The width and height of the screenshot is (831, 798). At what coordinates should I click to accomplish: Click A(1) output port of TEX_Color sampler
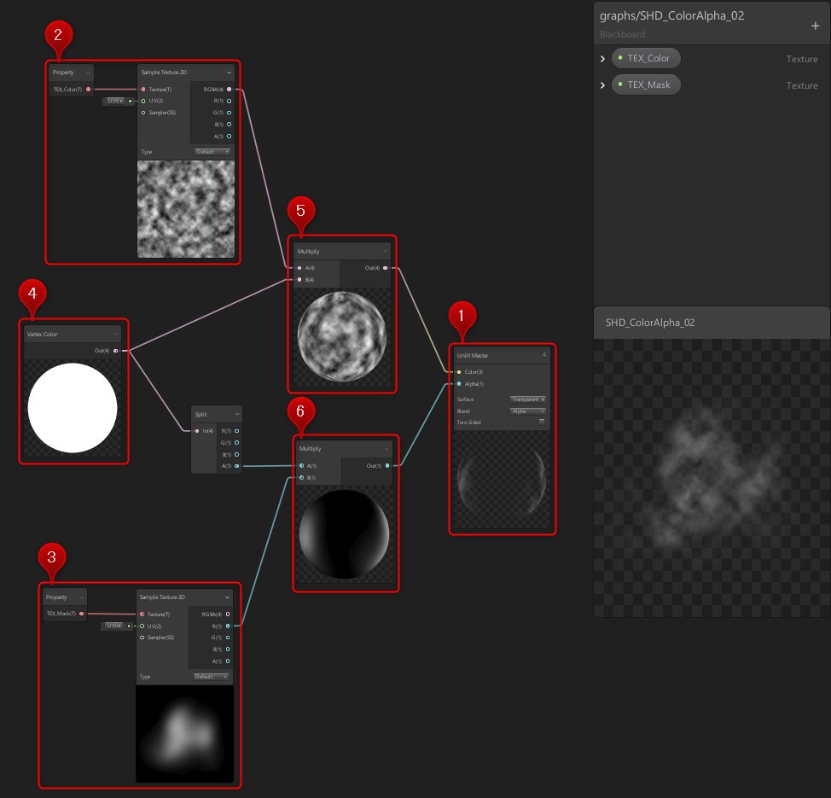229,137
